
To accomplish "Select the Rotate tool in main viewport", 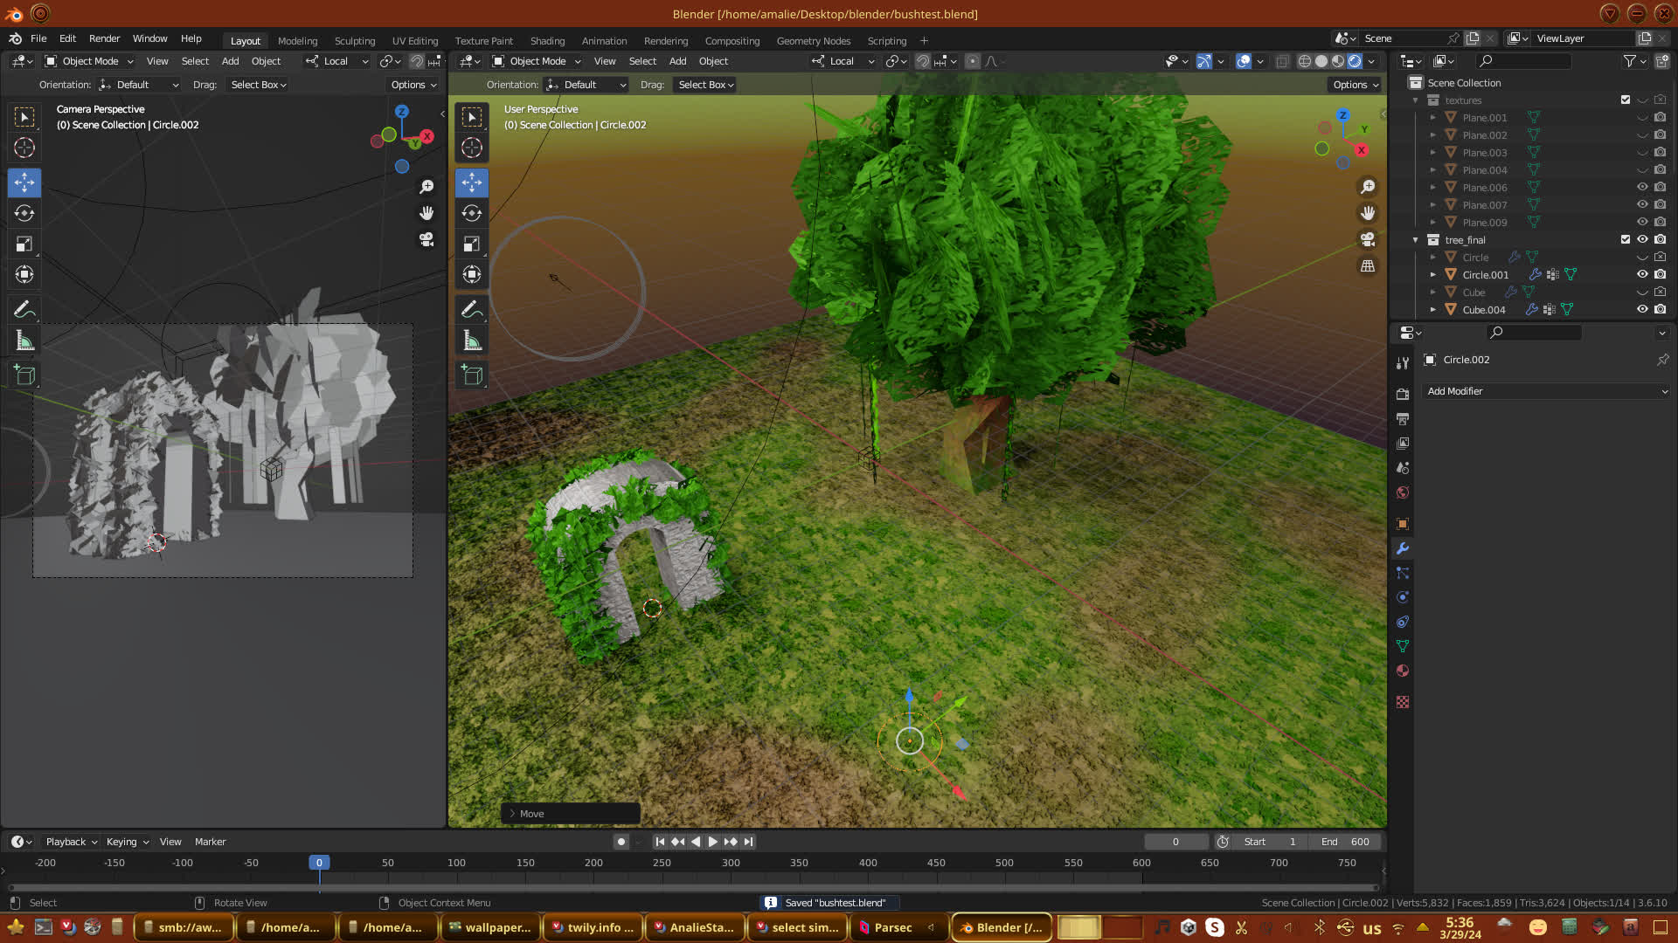I will pos(472,213).
